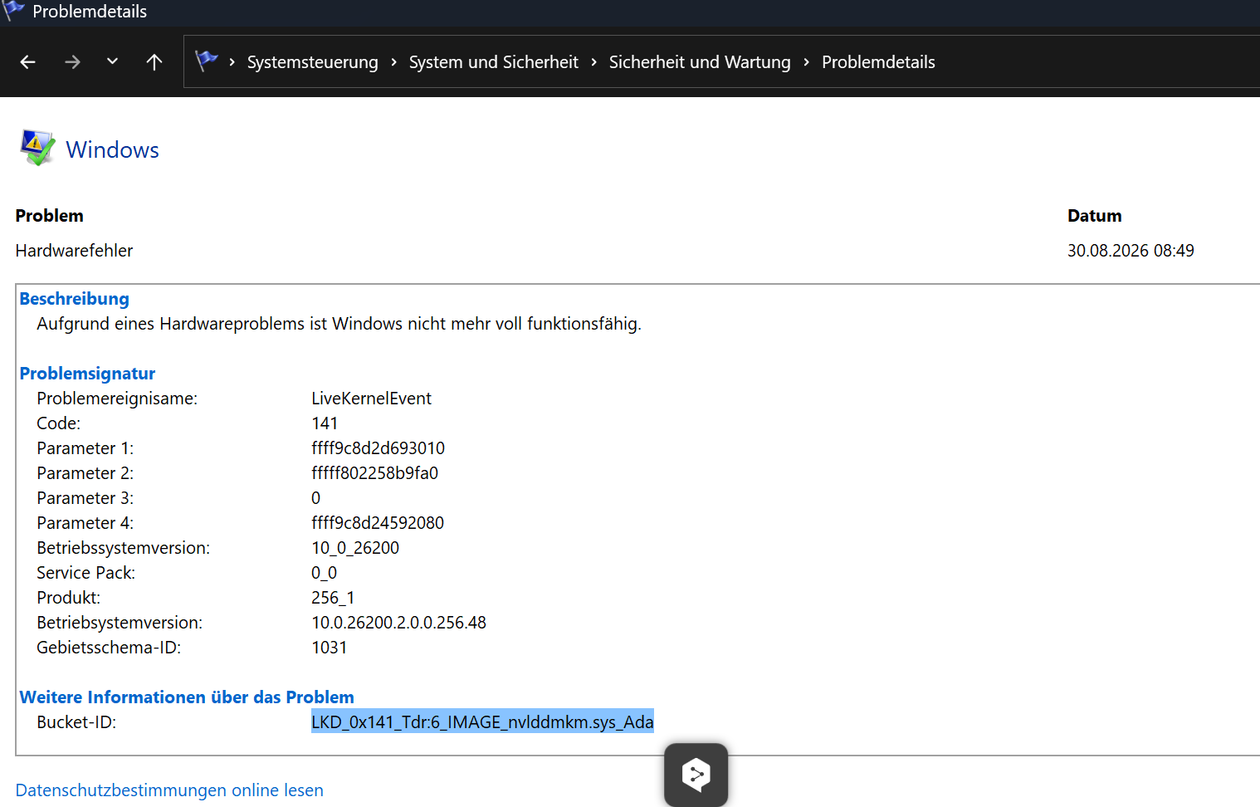
Task: Select the Code value 141
Action: pos(325,423)
